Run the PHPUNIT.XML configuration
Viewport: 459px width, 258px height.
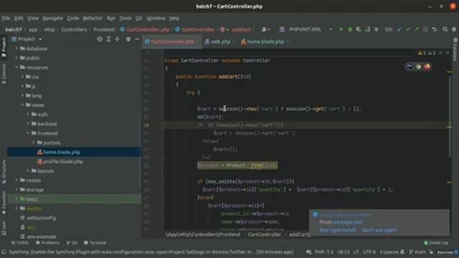pos(341,29)
